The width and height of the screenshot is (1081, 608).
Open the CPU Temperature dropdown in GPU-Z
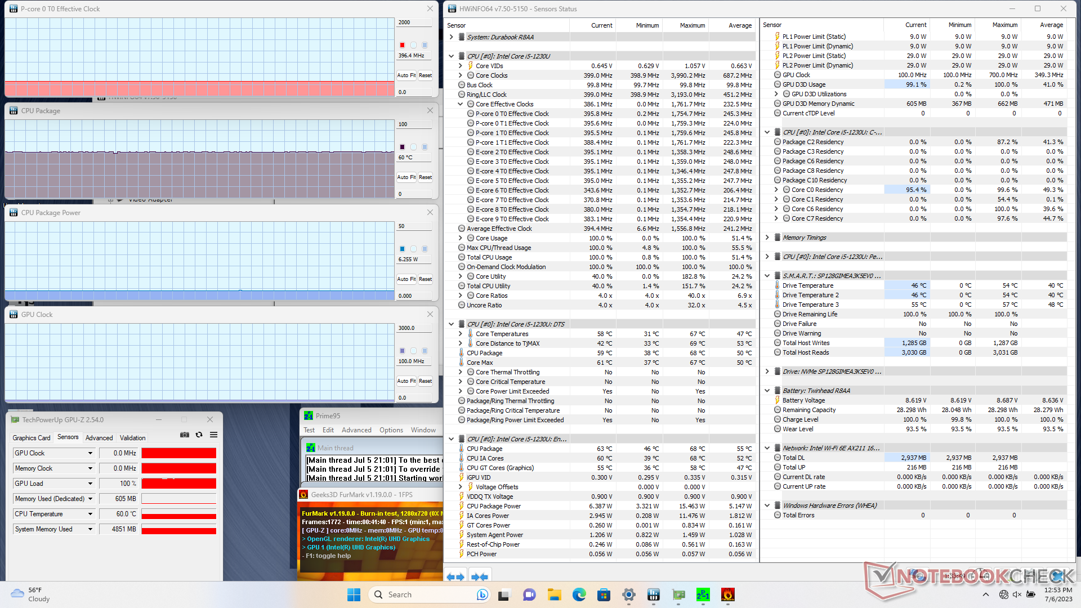tap(90, 514)
